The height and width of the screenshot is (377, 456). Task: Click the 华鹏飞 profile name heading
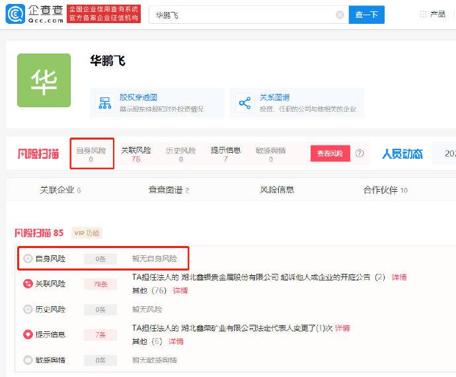coord(108,61)
